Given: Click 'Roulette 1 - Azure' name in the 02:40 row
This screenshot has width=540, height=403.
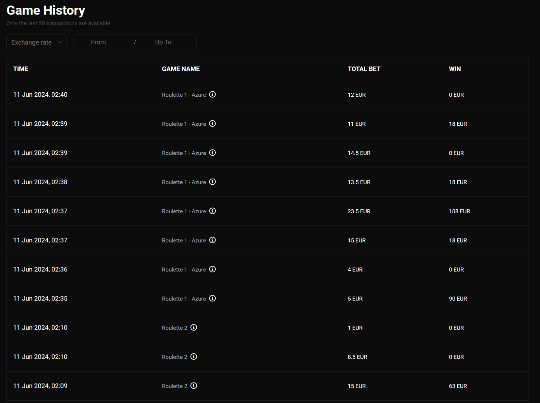Looking at the screenshot, I should pos(184,95).
